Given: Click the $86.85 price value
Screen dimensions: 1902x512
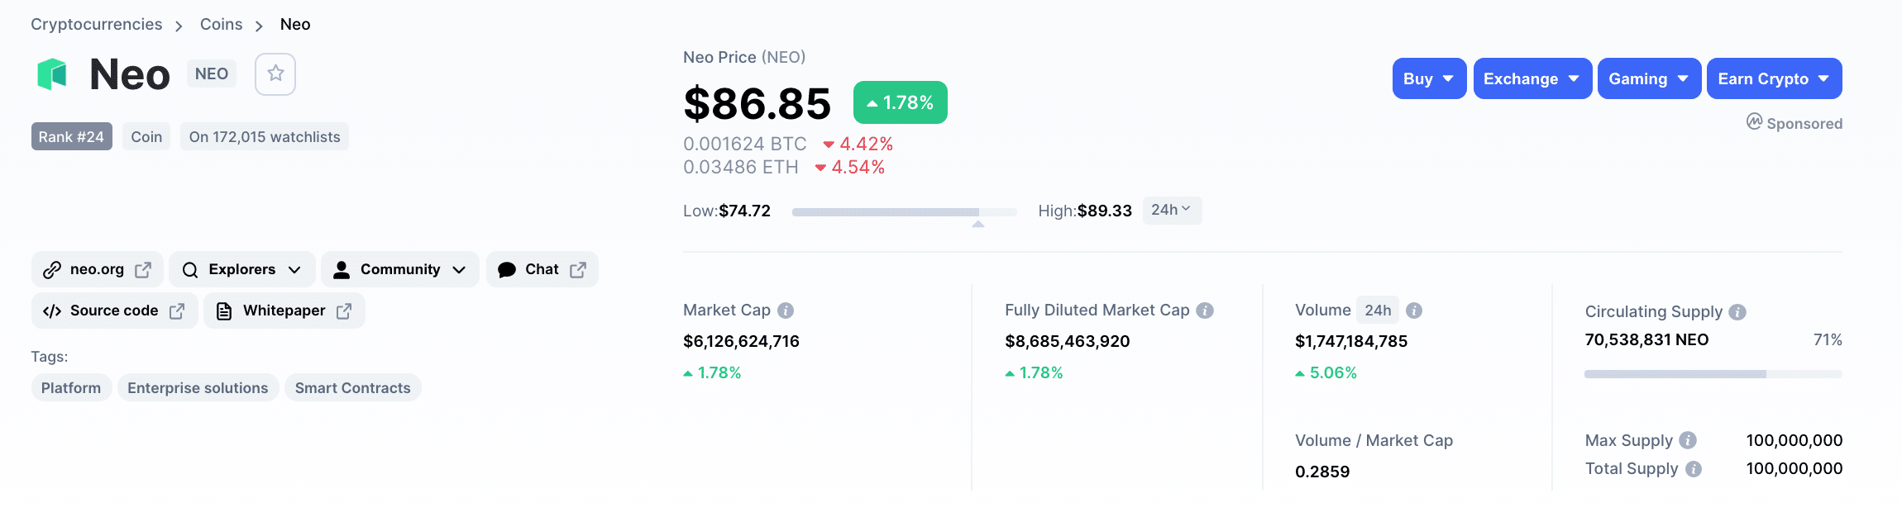Looking at the screenshot, I should (x=757, y=103).
